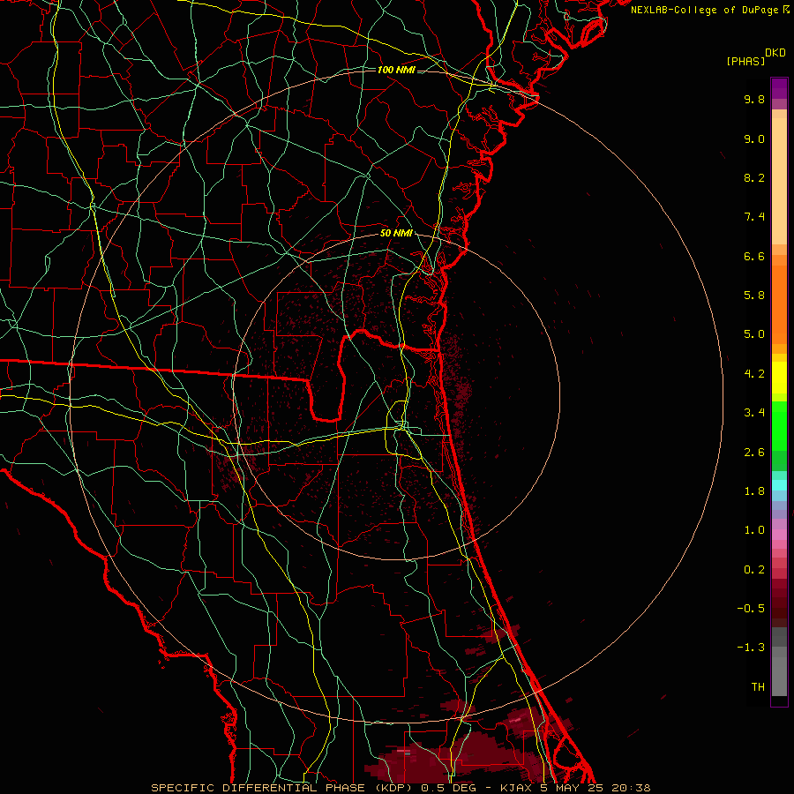Screen dimensions: 794x794
Task: Click the 100 NMI range ring label
Action: [x=396, y=70]
